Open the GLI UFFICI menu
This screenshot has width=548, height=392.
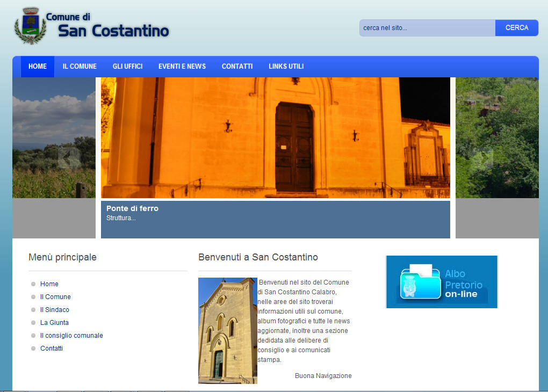(127, 67)
